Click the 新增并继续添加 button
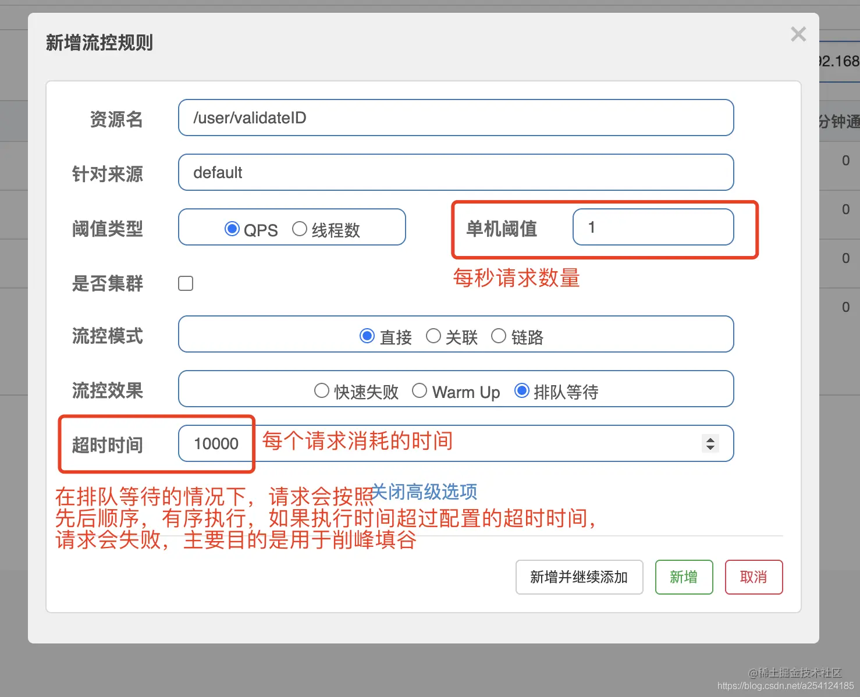Image resolution: width=860 pixels, height=697 pixels. [x=579, y=577]
